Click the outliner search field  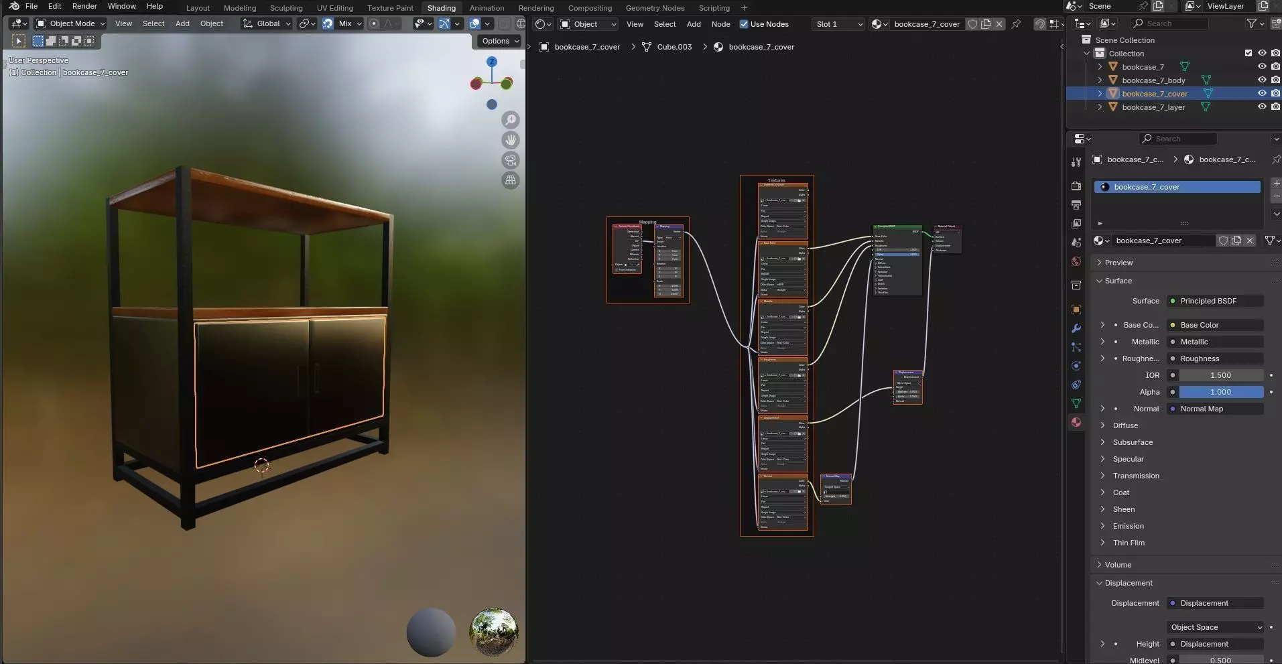click(1169, 23)
